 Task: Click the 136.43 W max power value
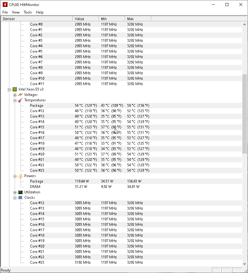pos(134,181)
